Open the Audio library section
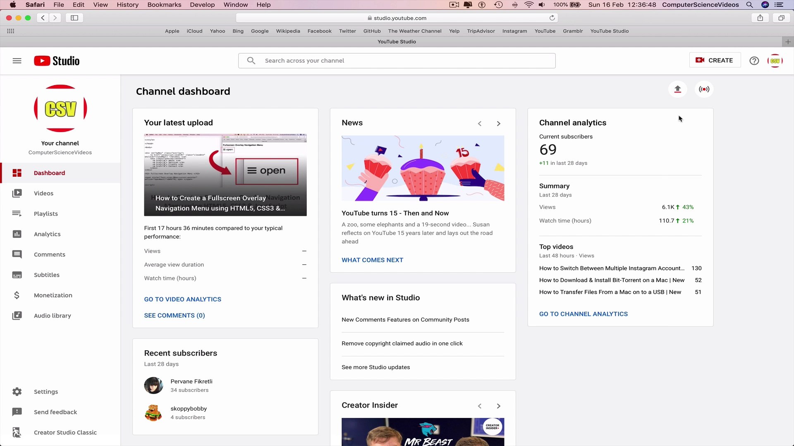Viewport: 794px width, 446px height. (52, 316)
